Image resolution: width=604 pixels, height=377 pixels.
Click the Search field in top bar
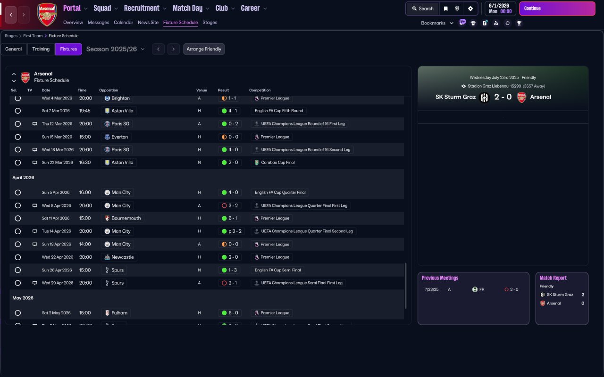(x=422, y=8)
